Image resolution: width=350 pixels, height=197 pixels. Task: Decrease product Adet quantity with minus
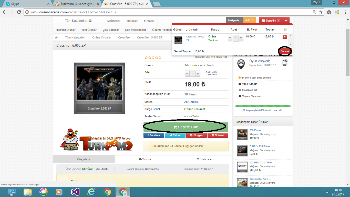point(187,74)
